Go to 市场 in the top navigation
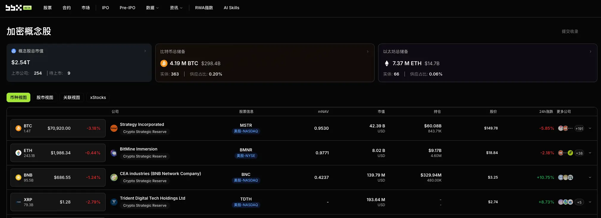This screenshot has width=601, height=218. [x=86, y=8]
